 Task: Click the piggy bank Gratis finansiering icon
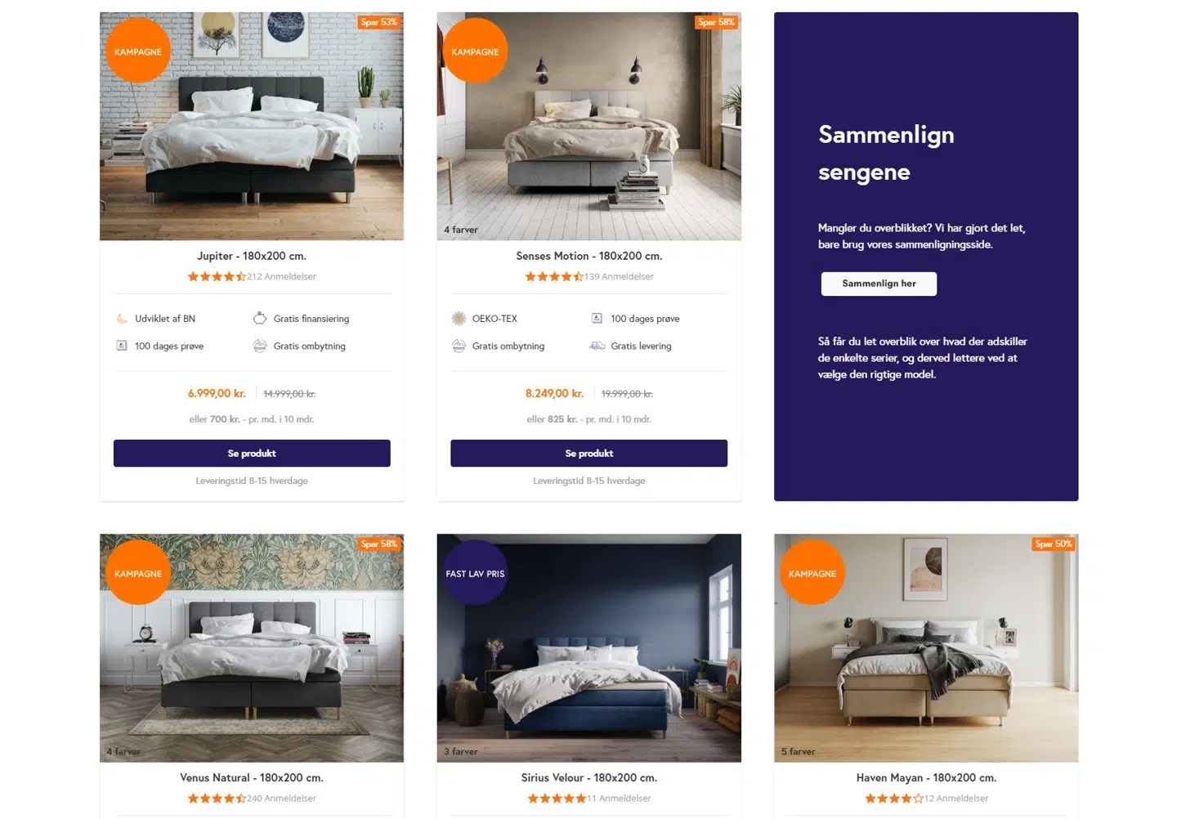(260, 319)
